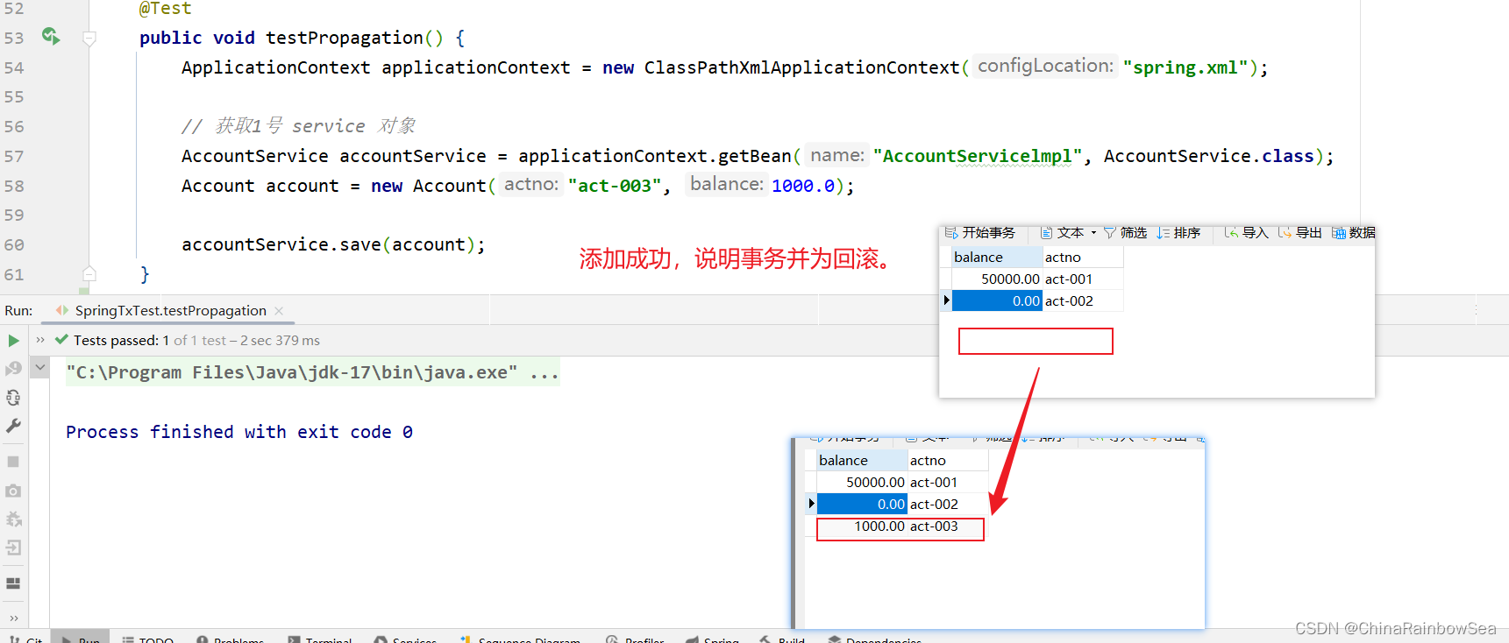Click 文本 in upper database toolbar
1509x643 pixels.
1063,232
